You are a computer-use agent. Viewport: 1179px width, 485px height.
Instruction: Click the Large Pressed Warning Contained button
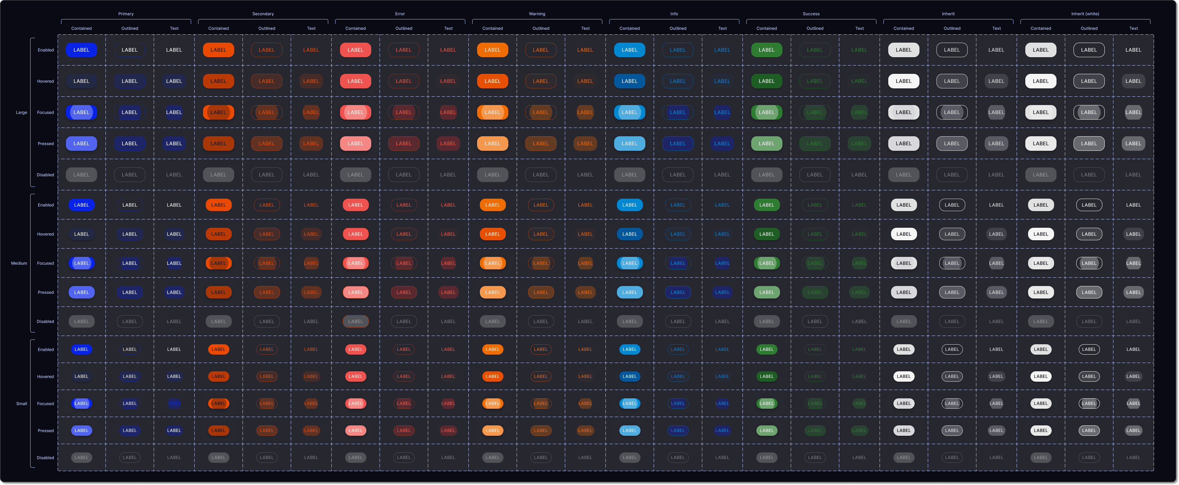click(492, 143)
